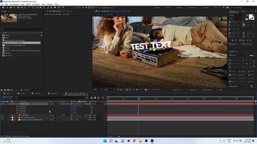Hide the Track Null 1 layer

(x=2, y=115)
